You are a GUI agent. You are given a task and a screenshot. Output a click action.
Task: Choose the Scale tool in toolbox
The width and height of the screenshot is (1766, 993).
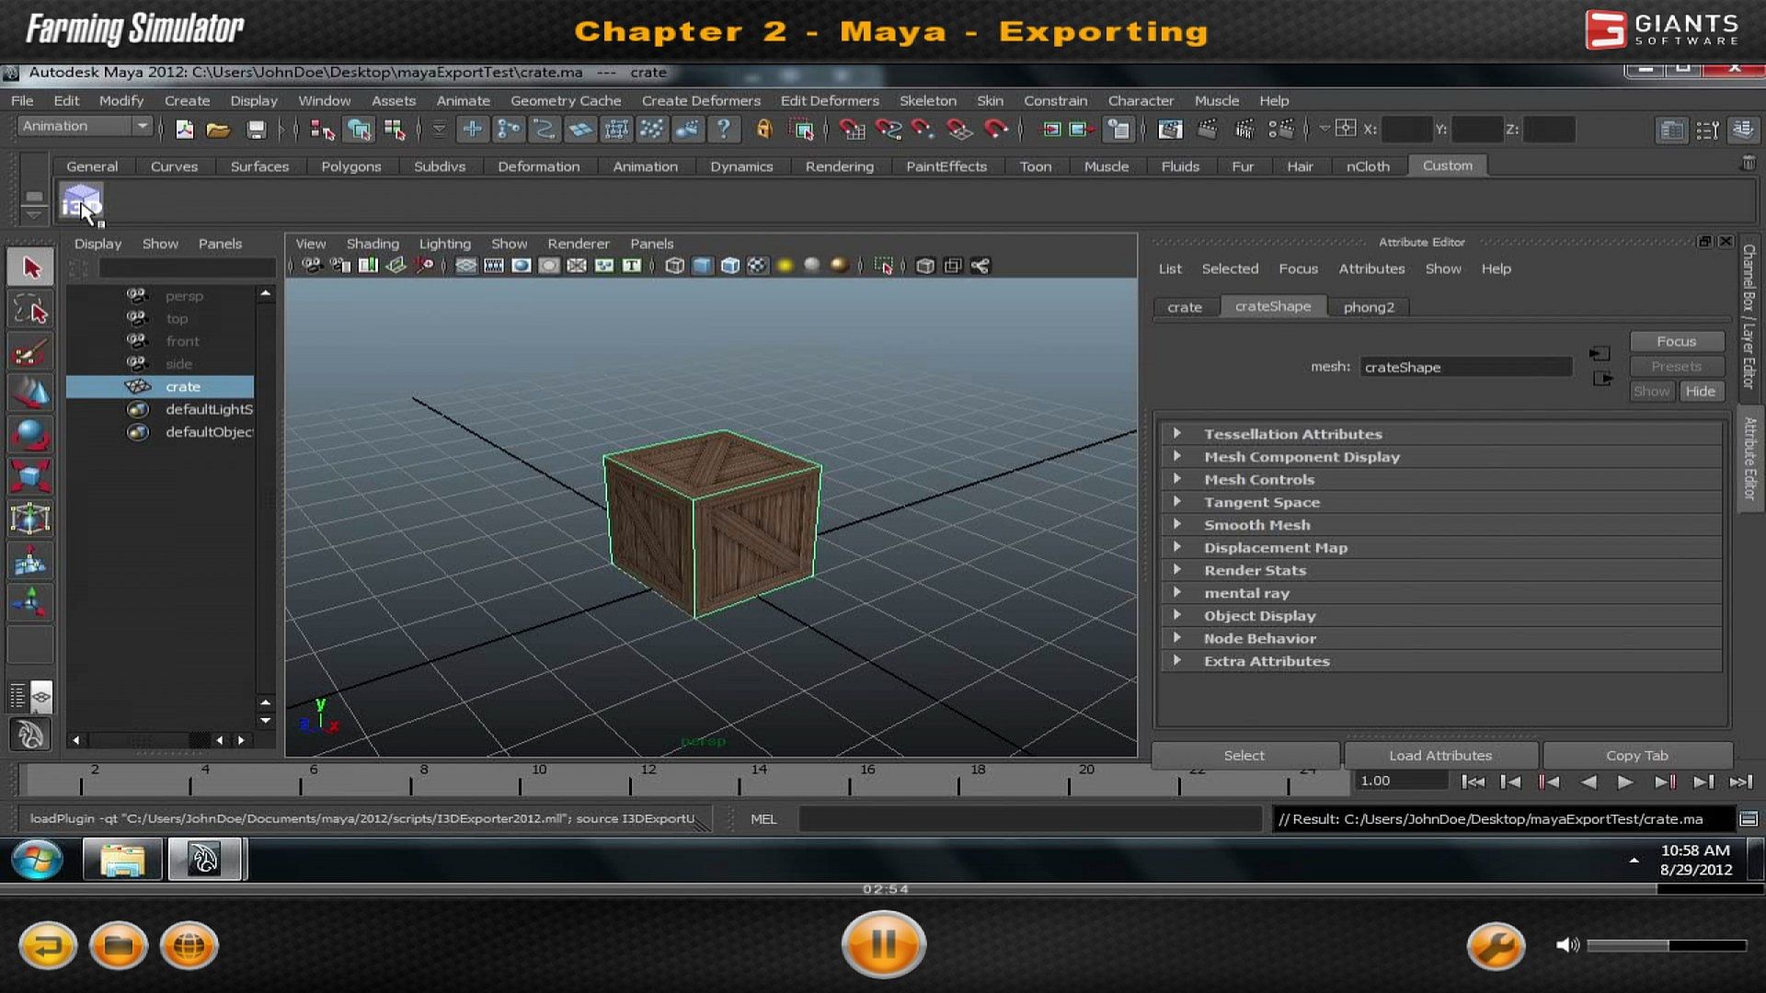(x=30, y=477)
